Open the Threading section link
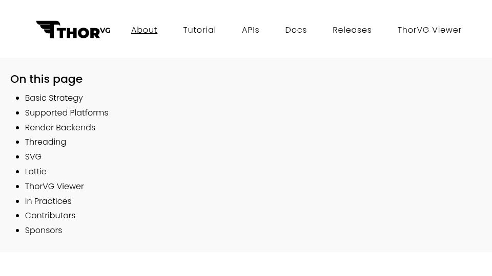This screenshot has height=276, width=492. pos(46,142)
